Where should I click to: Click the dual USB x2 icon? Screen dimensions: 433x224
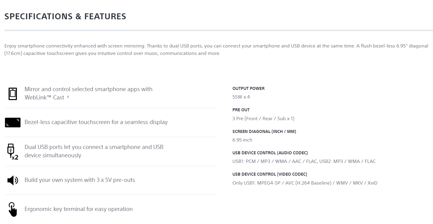tap(12, 152)
